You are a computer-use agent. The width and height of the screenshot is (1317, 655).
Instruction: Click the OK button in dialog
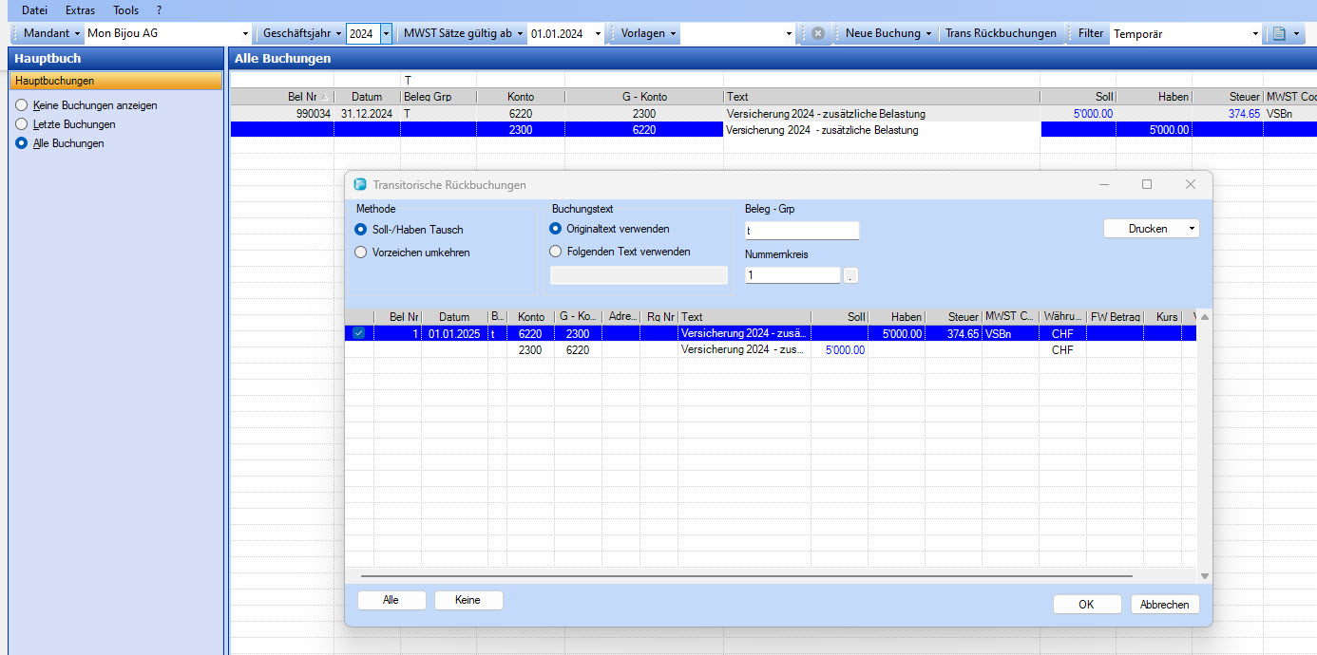pyautogui.click(x=1086, y=604)
